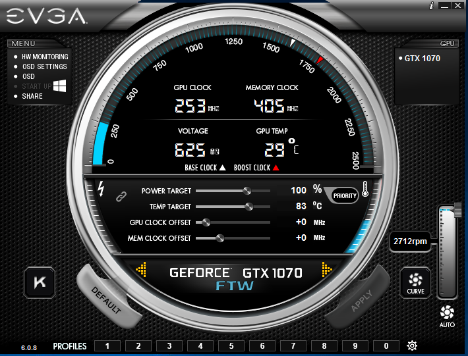
Task: Click the MEMORY CLOCK 405 MHz readout
Action: 276,106
